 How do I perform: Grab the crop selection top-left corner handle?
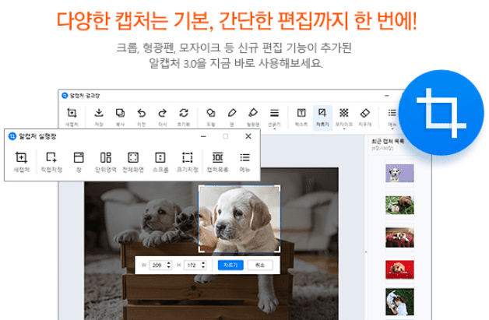point(200,187)
